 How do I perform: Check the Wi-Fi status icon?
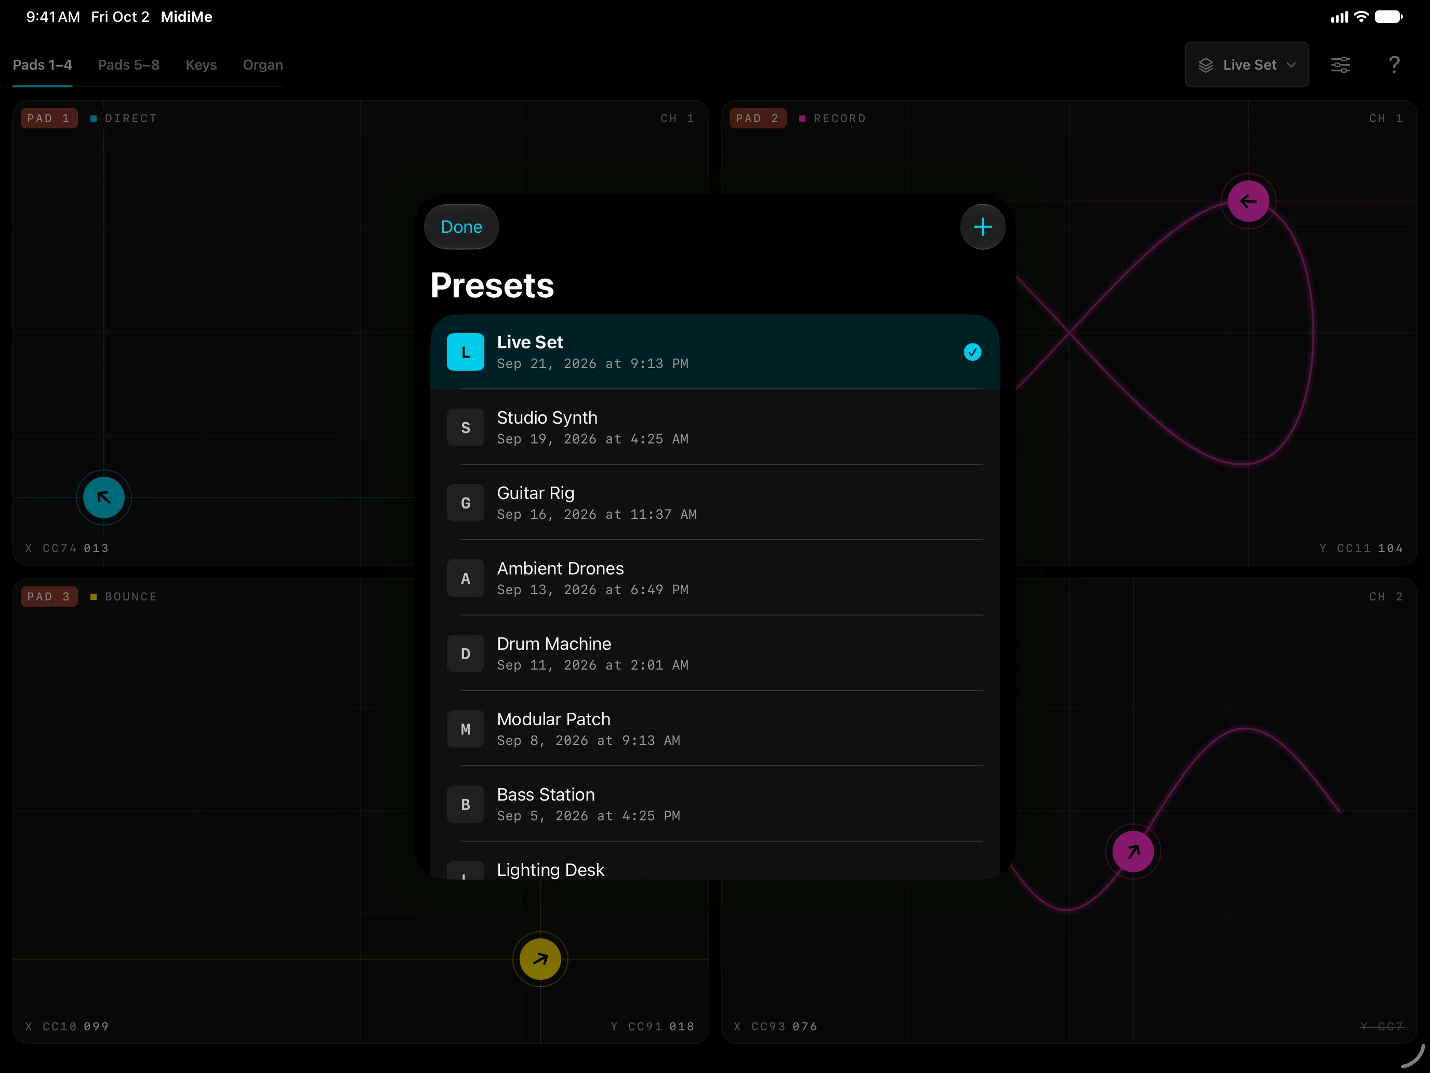pos(1361,17)
